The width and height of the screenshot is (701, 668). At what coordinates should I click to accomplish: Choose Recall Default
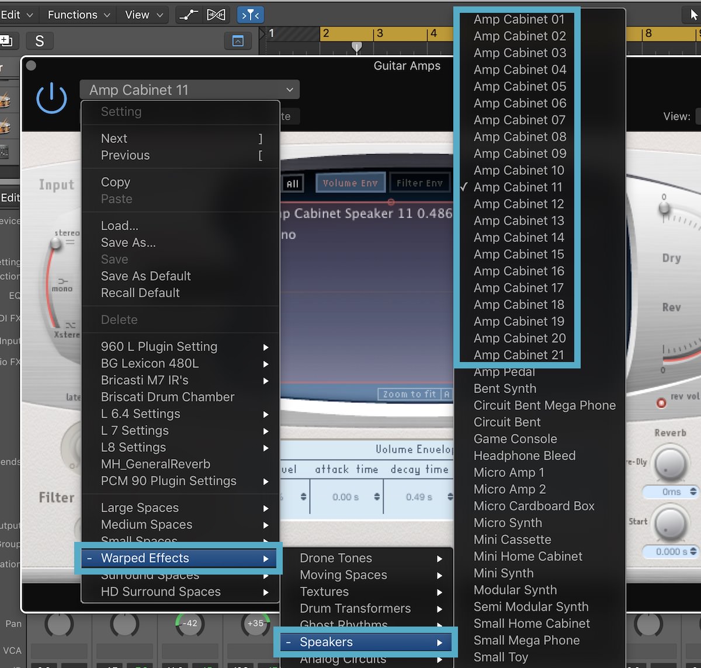click(x=181, y=293)
